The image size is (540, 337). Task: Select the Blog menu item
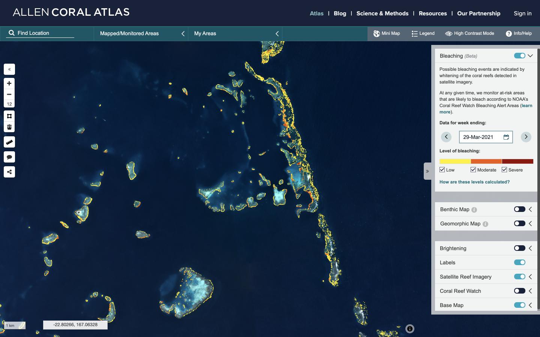pos(340,13)
